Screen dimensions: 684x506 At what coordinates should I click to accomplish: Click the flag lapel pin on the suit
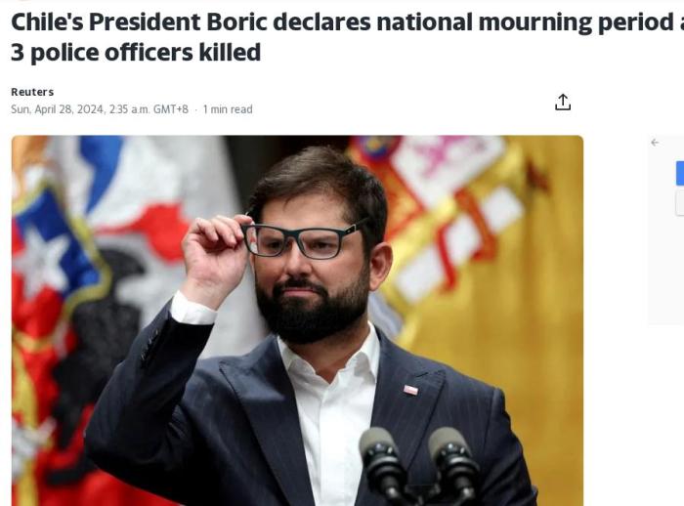(x=410, y=390)
